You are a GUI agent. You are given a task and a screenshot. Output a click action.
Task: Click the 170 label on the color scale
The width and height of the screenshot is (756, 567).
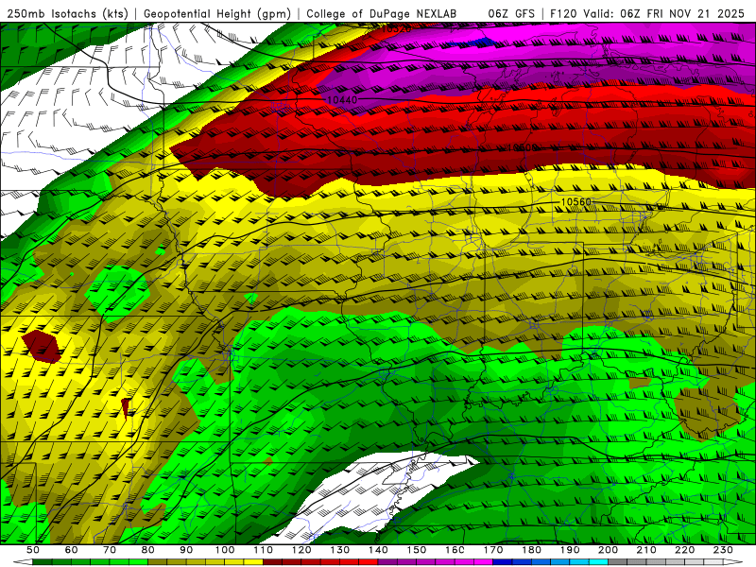[493, 550]
